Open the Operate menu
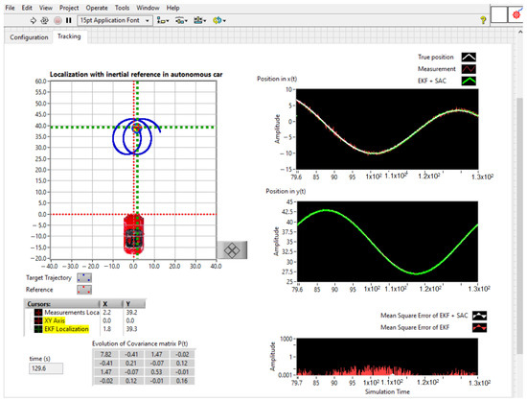This screenshot has height=401, width=527. [97, 8]
